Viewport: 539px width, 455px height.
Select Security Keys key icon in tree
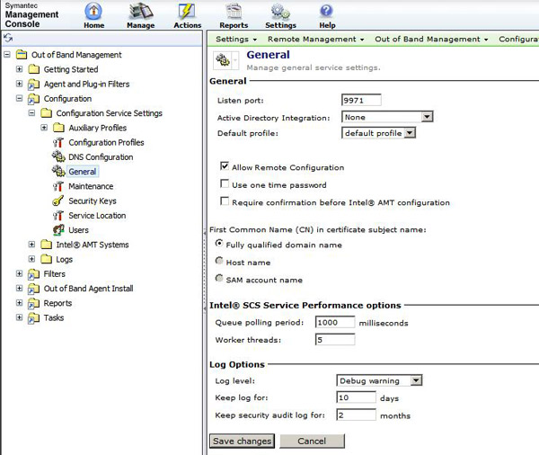[58, 201]
